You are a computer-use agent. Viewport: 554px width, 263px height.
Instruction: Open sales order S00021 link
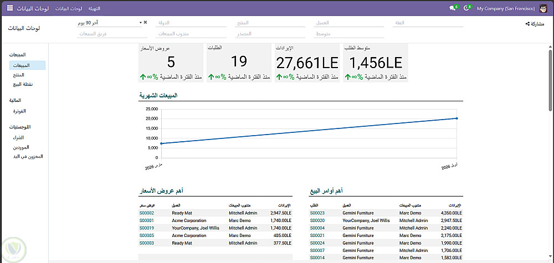click(x=317, y=235)
